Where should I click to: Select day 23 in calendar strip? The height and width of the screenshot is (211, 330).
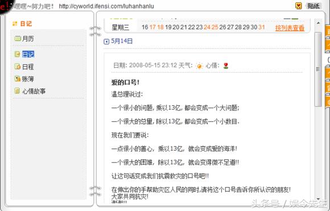(x=199, y=27)
